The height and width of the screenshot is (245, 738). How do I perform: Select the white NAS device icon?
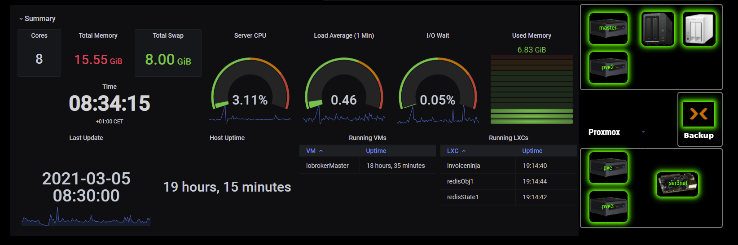click(699, 29)
